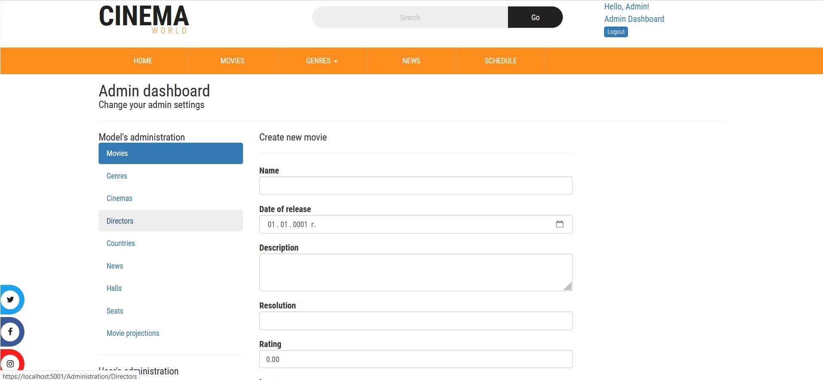Click the Cinema World logo

point(144,19)
